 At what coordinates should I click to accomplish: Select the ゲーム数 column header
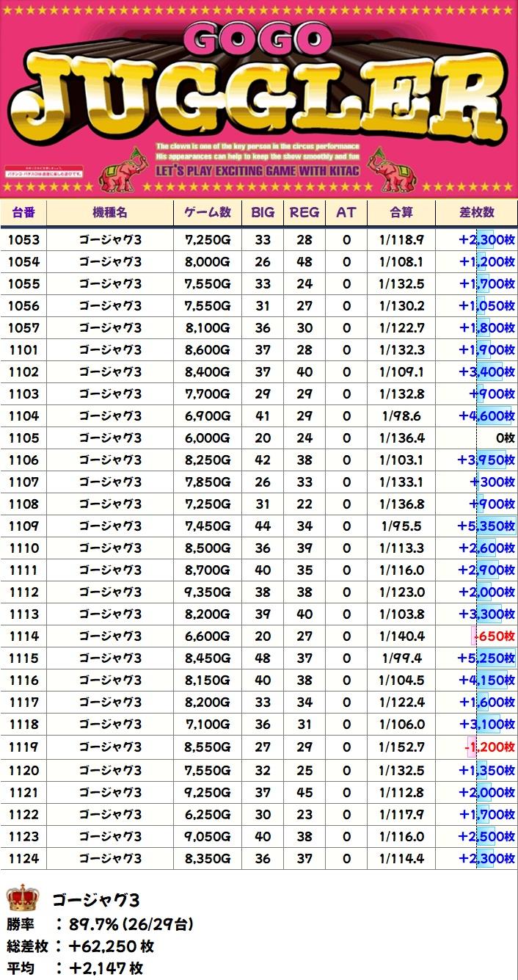coord(207,212)
